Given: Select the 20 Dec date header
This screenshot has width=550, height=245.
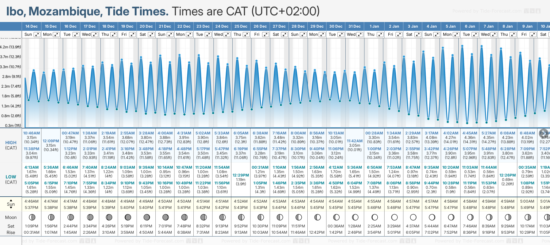Looking at the screenshot, I should [146, 26].
